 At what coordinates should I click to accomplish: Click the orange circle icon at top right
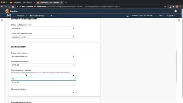[176, 11]
